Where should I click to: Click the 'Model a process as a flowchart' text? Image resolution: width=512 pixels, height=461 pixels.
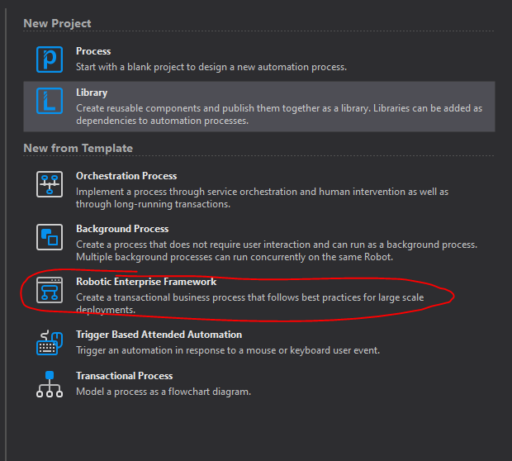(x=164, y=392)
